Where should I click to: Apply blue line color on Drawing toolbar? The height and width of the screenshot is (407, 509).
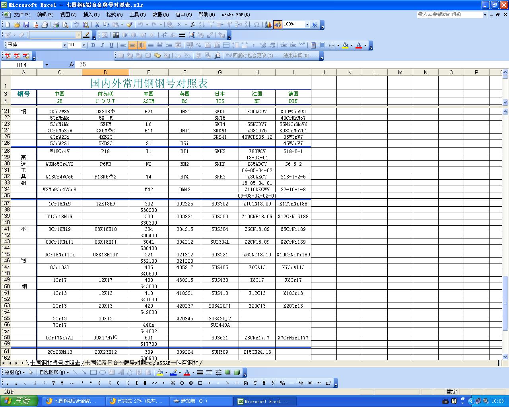click(x=173, y=372)
